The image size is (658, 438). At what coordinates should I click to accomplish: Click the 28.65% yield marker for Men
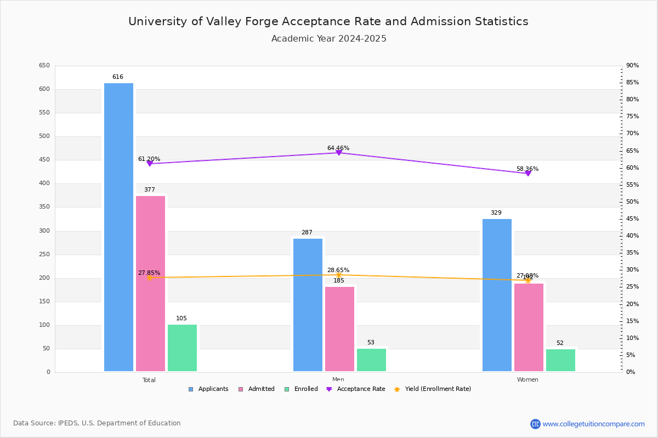(x=338, y=275)
